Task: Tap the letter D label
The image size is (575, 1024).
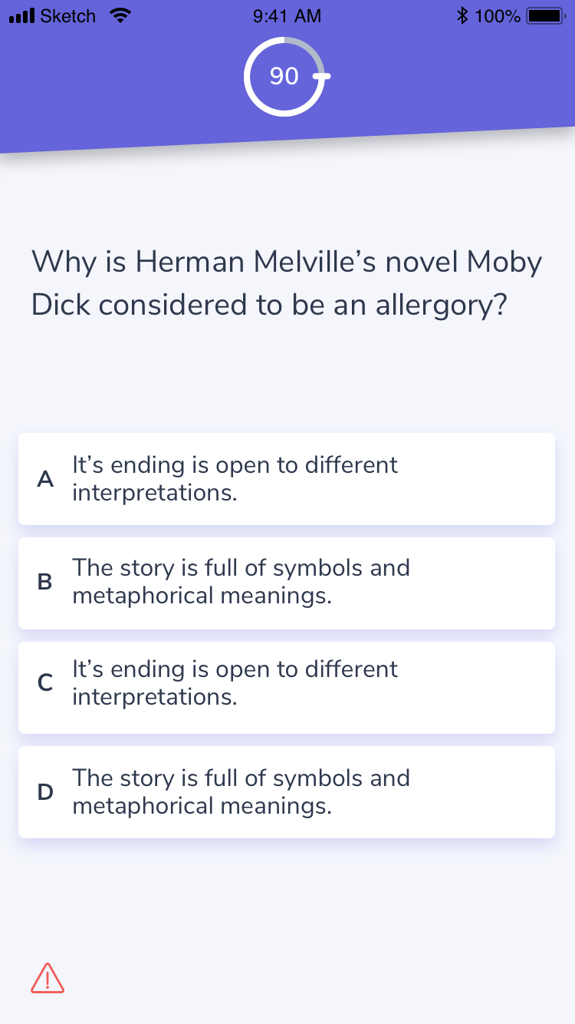Action: 45,791
